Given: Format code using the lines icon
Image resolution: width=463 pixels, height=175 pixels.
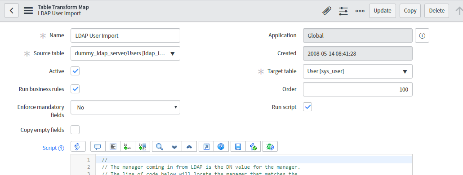Looking at the screenshot, I should point(113,146).
